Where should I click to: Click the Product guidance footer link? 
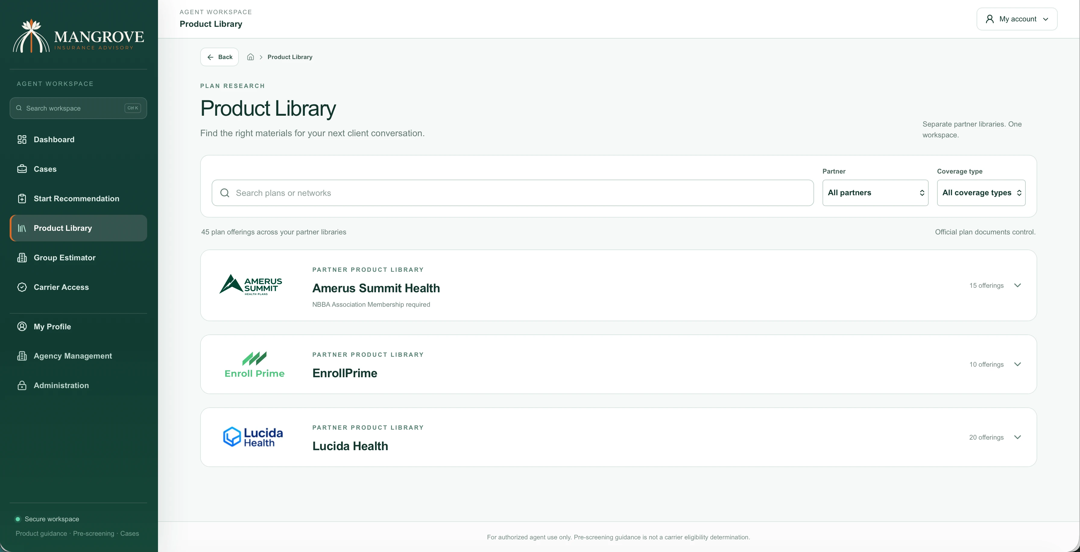[41, 534]
